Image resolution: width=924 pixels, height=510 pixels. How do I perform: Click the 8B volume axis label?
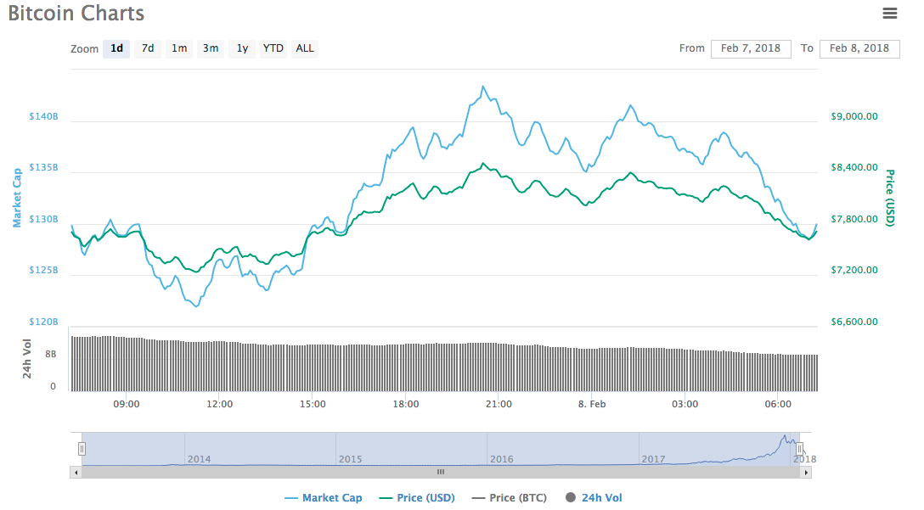[51, 354]
